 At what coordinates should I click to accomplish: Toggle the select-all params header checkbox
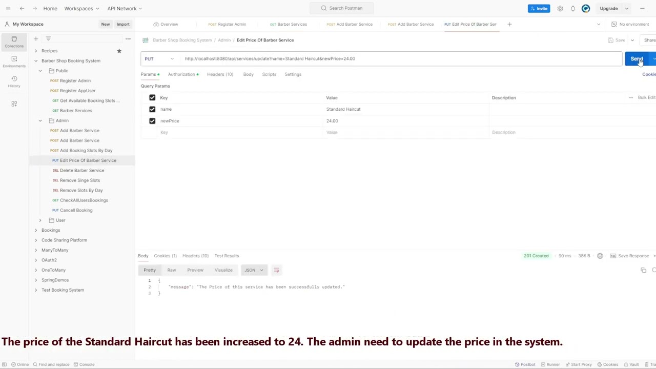[152, 97]
